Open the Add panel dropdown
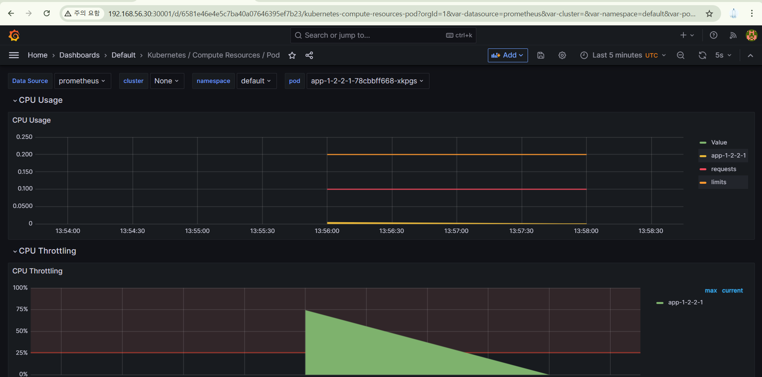This screenshot has width=762, height=377. [508, 55]
